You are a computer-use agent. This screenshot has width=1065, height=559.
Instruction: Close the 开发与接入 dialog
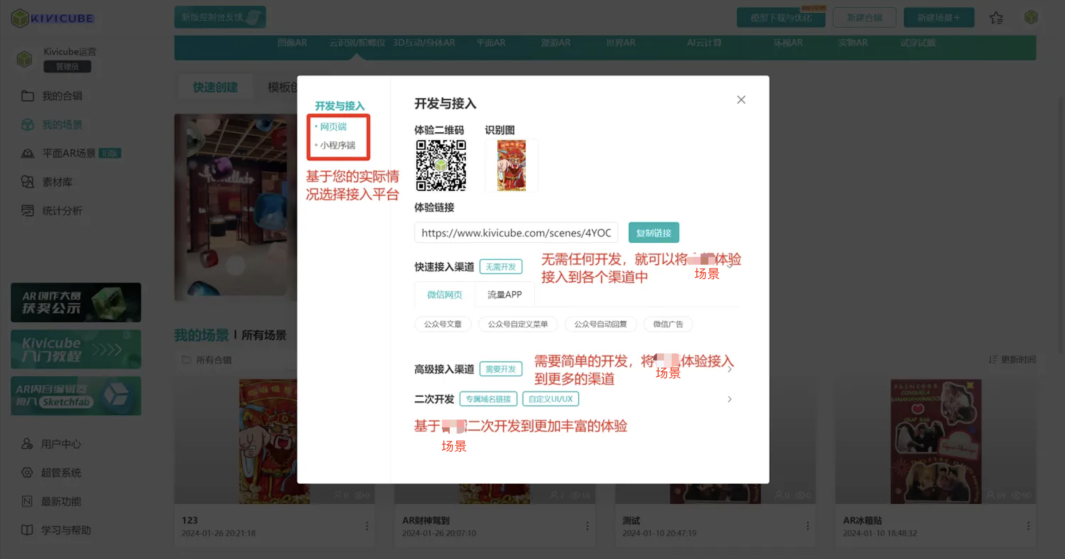tap(741, 100)
